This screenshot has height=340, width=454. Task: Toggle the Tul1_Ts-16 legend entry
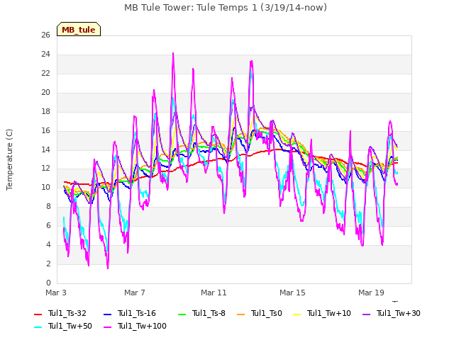[x=130, y=313]
